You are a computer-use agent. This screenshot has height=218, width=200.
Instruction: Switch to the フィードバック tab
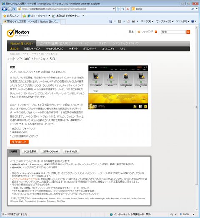tap(71, 151)
